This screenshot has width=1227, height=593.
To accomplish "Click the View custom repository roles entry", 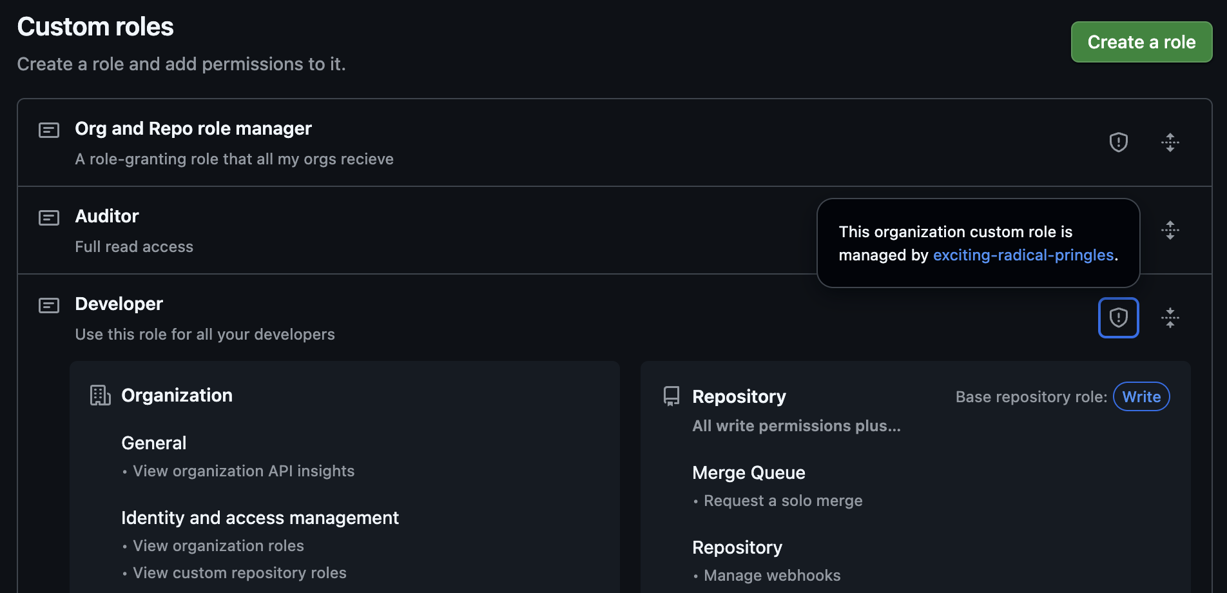I will point(239,572).
